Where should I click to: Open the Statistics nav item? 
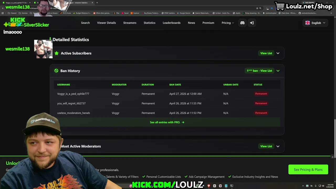point(149,23)
